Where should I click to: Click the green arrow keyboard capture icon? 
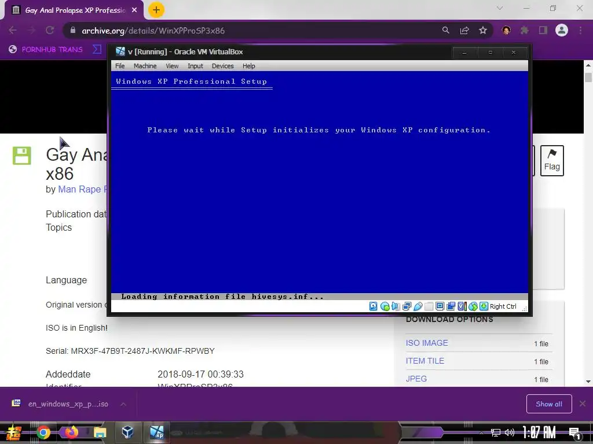pos(484,306)
